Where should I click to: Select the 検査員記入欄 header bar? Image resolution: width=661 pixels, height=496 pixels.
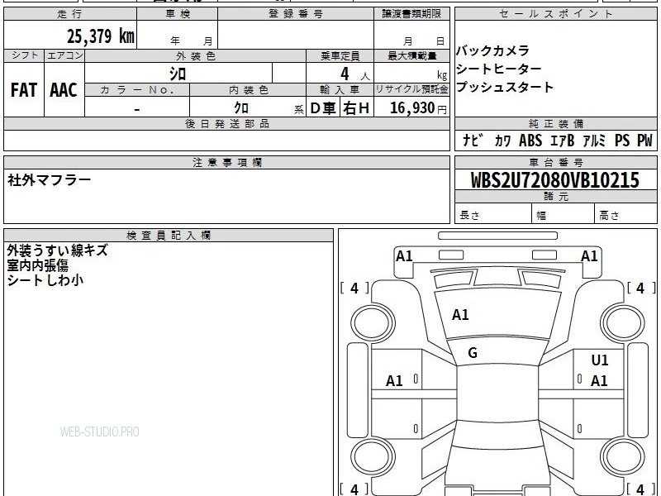(169, 236)
